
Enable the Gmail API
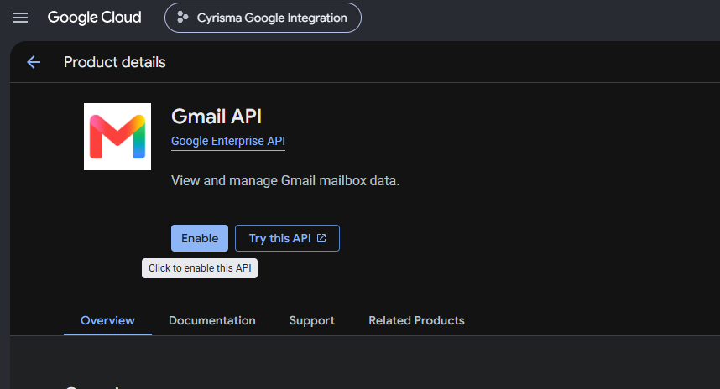199,238
